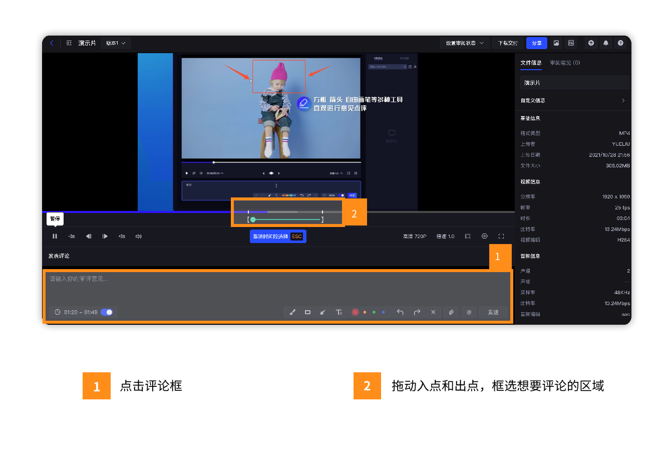
Task: Click the 演示片 file name field
Action: tap(575, 83)
